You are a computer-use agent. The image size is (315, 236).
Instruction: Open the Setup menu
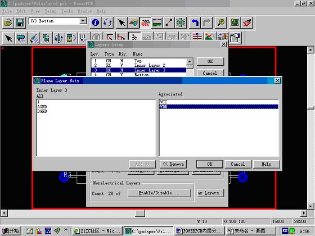click(51, 11)
